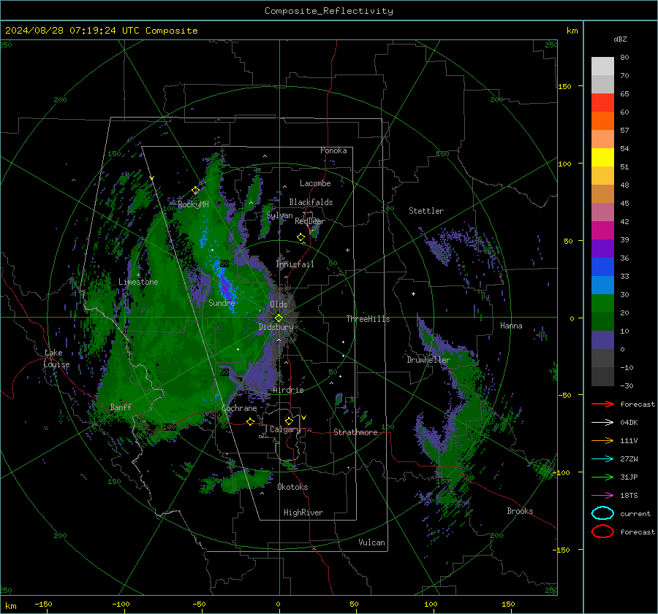Click the magenta 18TS arrow icon
Viewport: 658px width, 614px height.
(602, 496)
